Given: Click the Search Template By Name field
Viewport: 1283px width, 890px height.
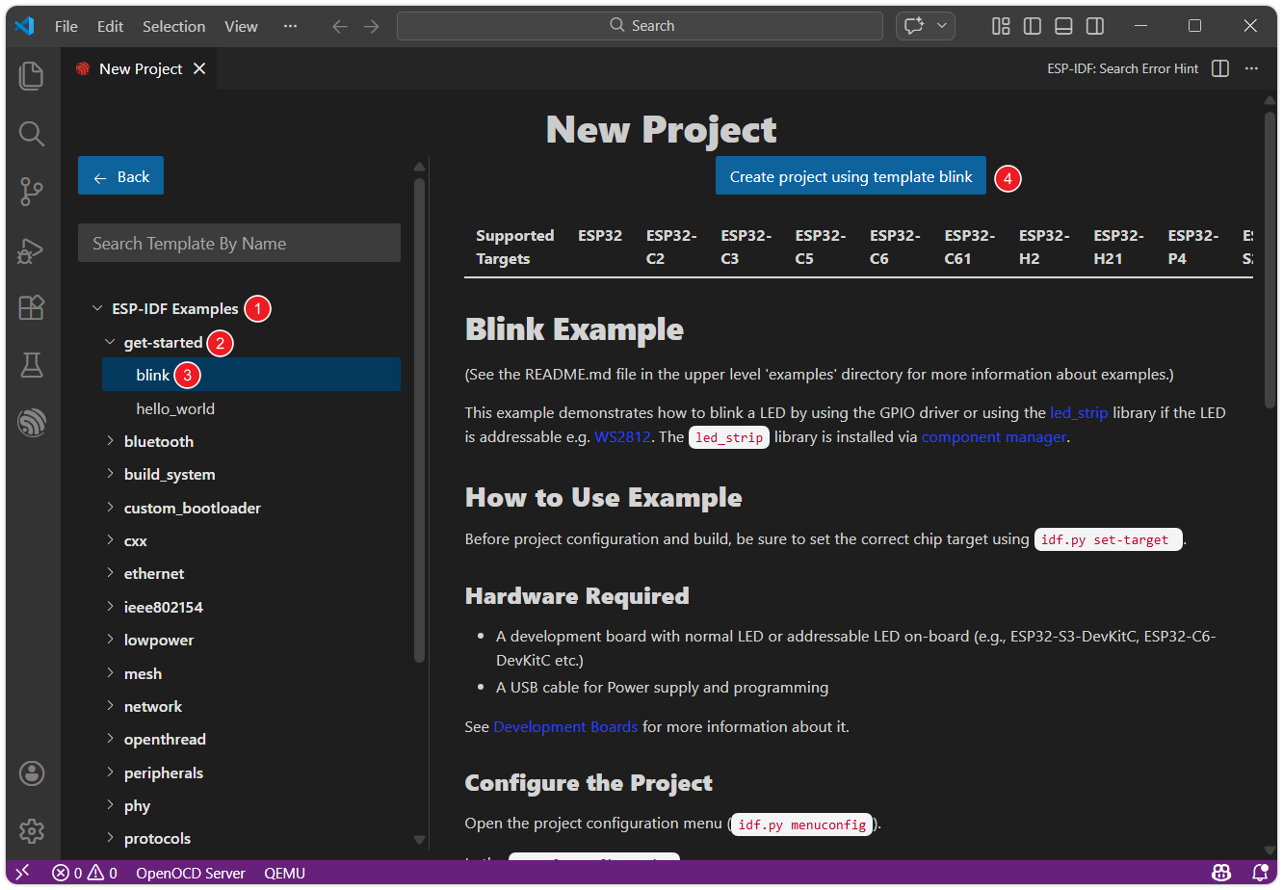Looking at the screenshot, I should click(239, 243).
